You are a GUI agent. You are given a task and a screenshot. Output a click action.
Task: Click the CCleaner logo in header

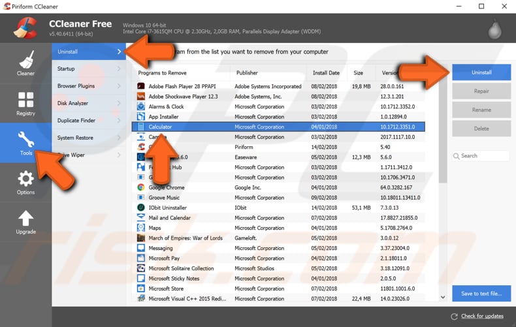tap(25, 28)
